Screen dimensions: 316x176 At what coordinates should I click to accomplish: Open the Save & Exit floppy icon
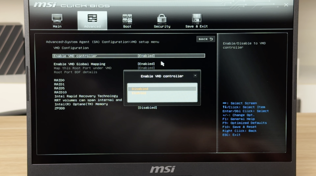pos(196,18)
